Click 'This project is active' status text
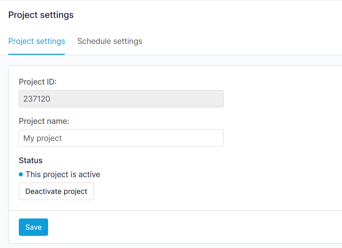 point(63,175)
